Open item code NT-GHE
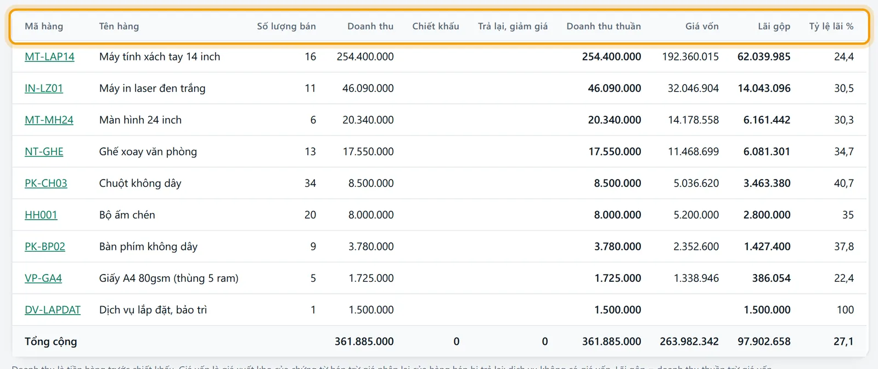878x369 pixels. [x=44, y=152]
